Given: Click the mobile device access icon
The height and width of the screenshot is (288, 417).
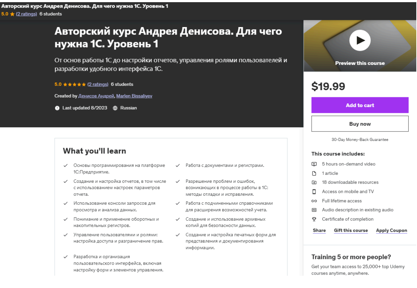Looking at the screenshot, I should tap(314, 192).
